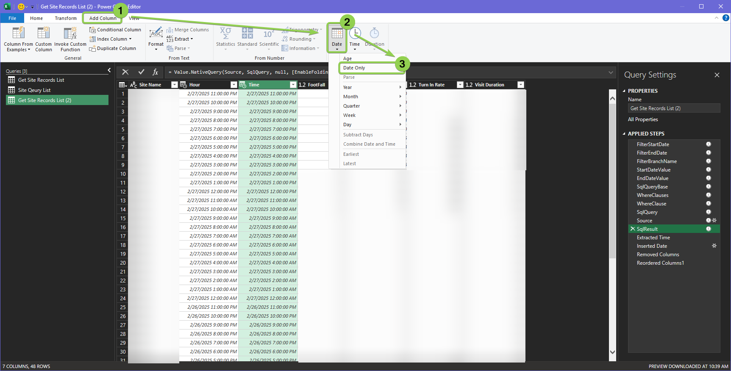Click the table select-all corner icon
731x371 pixels.
tap(122, 85)
